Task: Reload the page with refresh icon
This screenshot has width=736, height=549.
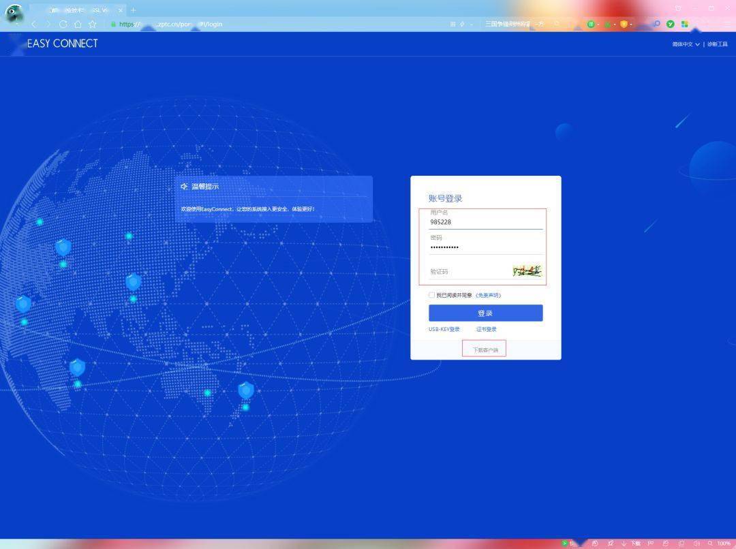Action: click(x=63, y=24)
